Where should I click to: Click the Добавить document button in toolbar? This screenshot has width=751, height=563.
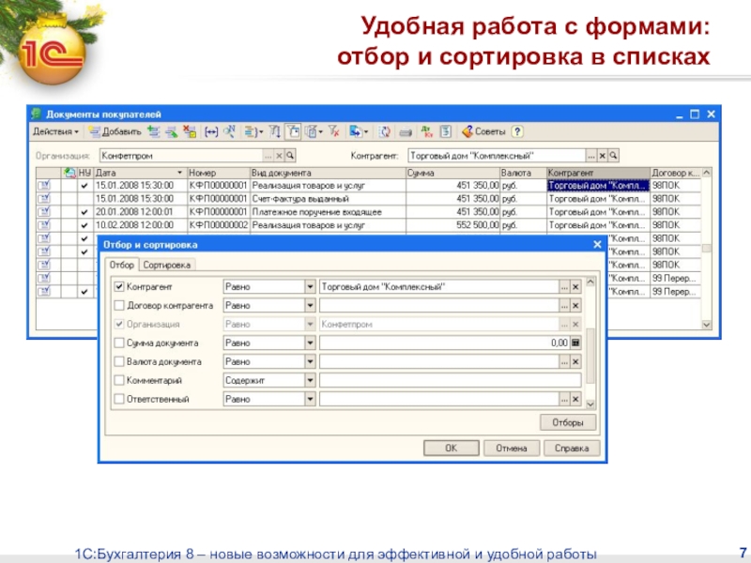[x=115, y=131]
